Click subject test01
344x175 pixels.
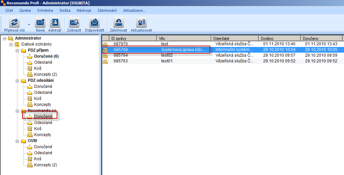click(x=167, y=61)
